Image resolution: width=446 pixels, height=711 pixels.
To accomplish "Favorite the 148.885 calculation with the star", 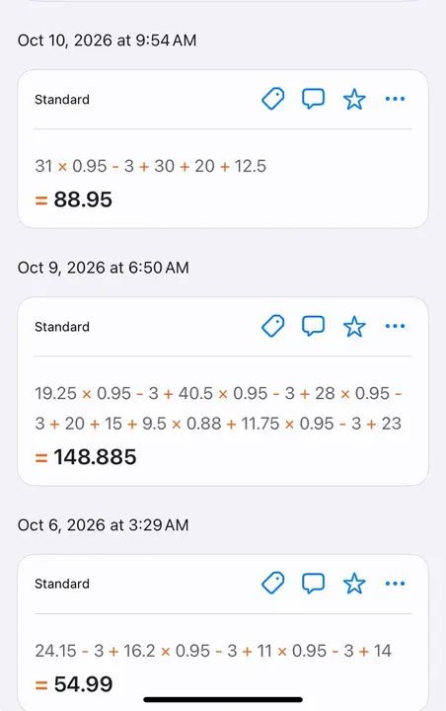I will [354, 326].
